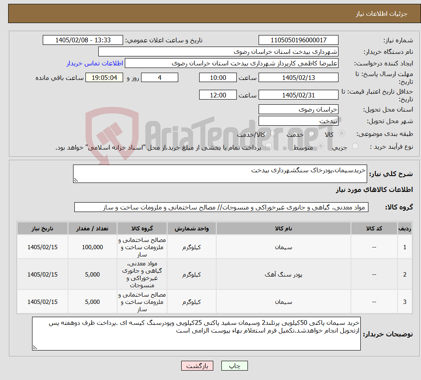Click the quantity 5,000 in row 3

(x=92, y=302)
